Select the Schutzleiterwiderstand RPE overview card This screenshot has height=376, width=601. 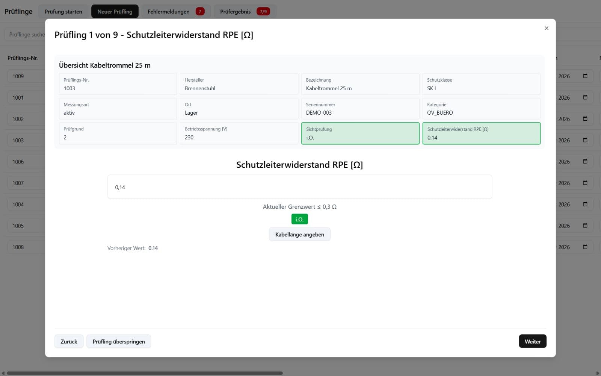click(x=482, y=133)
